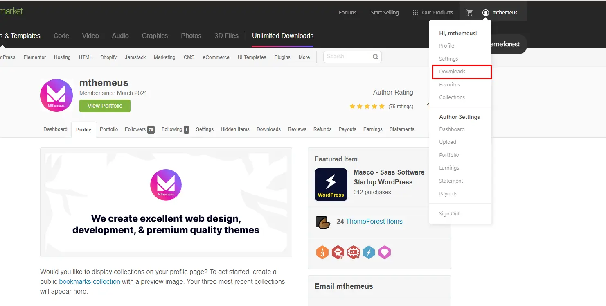
Task: Click the ThemeForest items brown badge icon
Action: [x=323, y=222]
